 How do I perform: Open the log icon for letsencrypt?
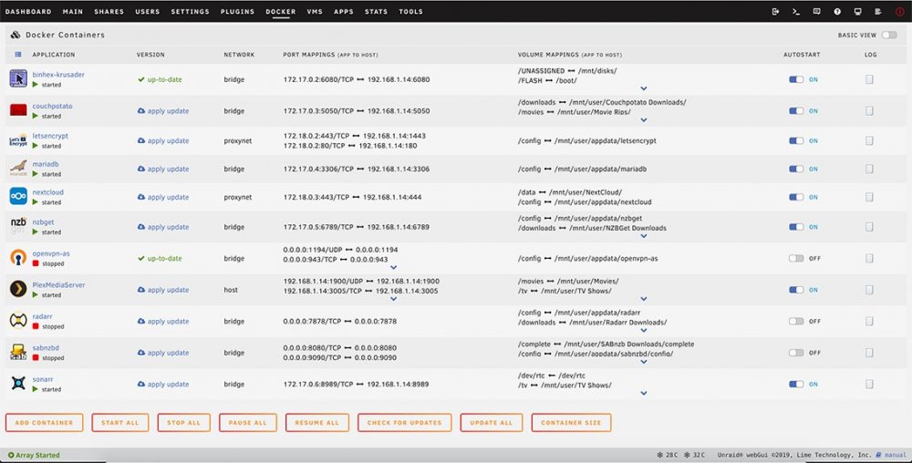869,140
